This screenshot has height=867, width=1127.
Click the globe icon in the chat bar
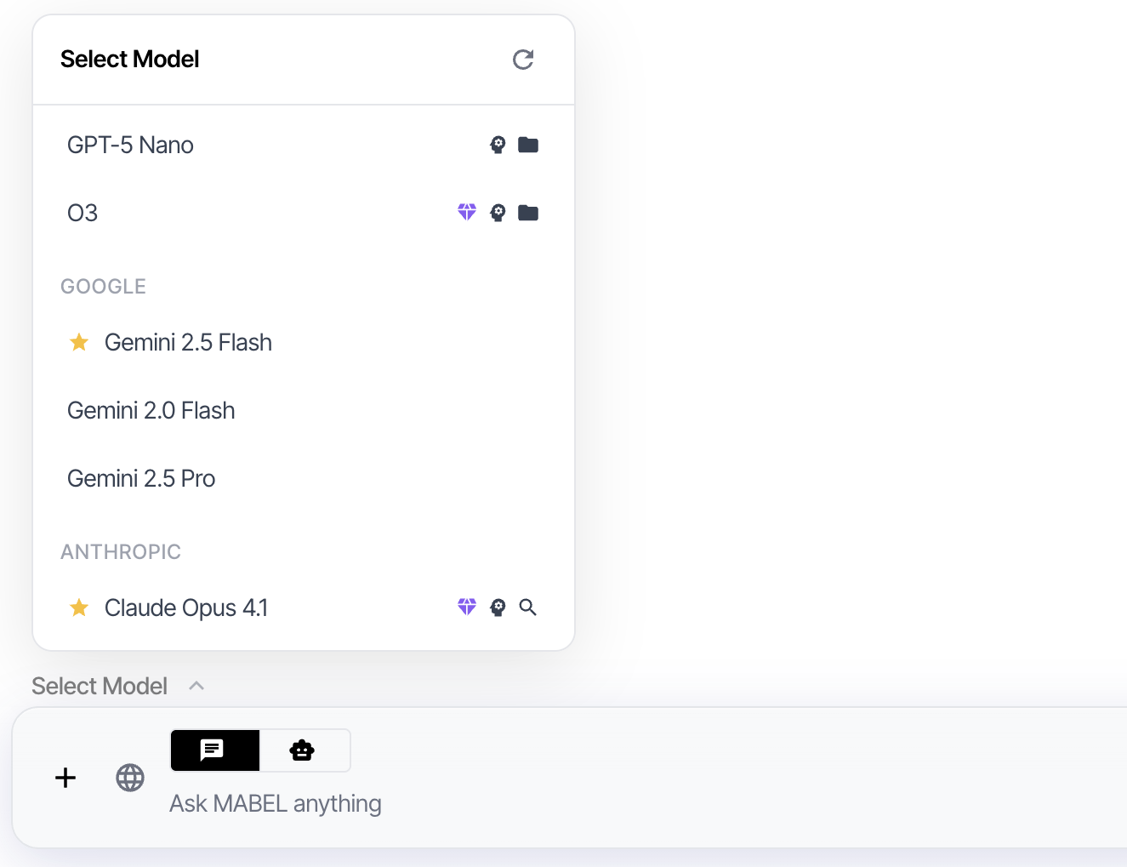[130, 777]
